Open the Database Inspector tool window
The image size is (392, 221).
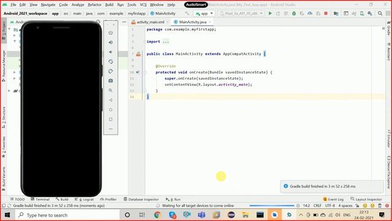tap(141, 199)
